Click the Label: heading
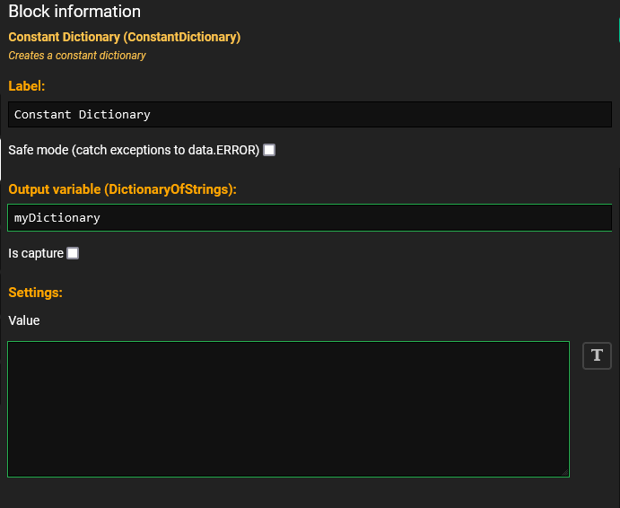 pyautogui.click(x=27, y=86)
